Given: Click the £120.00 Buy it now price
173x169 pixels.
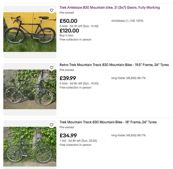Looking at the screenshot, I should coord(69,31).
